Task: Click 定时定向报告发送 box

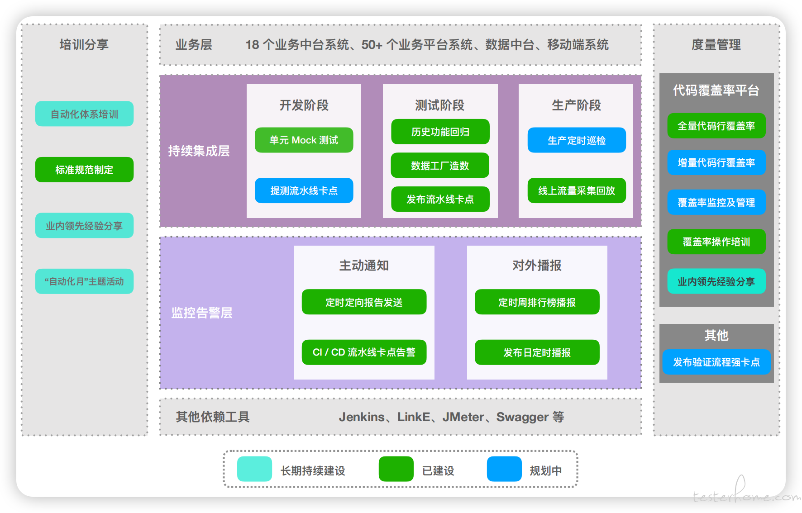Action: point(364,302)
